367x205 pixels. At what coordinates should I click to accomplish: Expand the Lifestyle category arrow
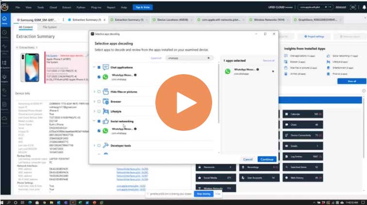point(94,111)
